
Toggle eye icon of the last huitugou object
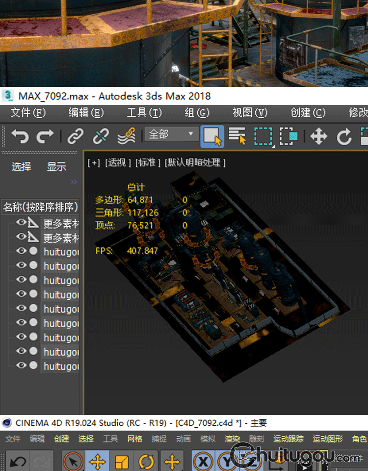pyautogui.click(x=21, y=365)
